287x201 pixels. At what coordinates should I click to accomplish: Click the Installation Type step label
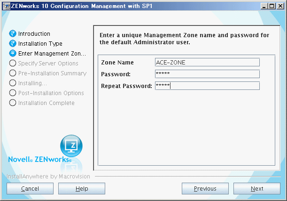tap(40, 44)
